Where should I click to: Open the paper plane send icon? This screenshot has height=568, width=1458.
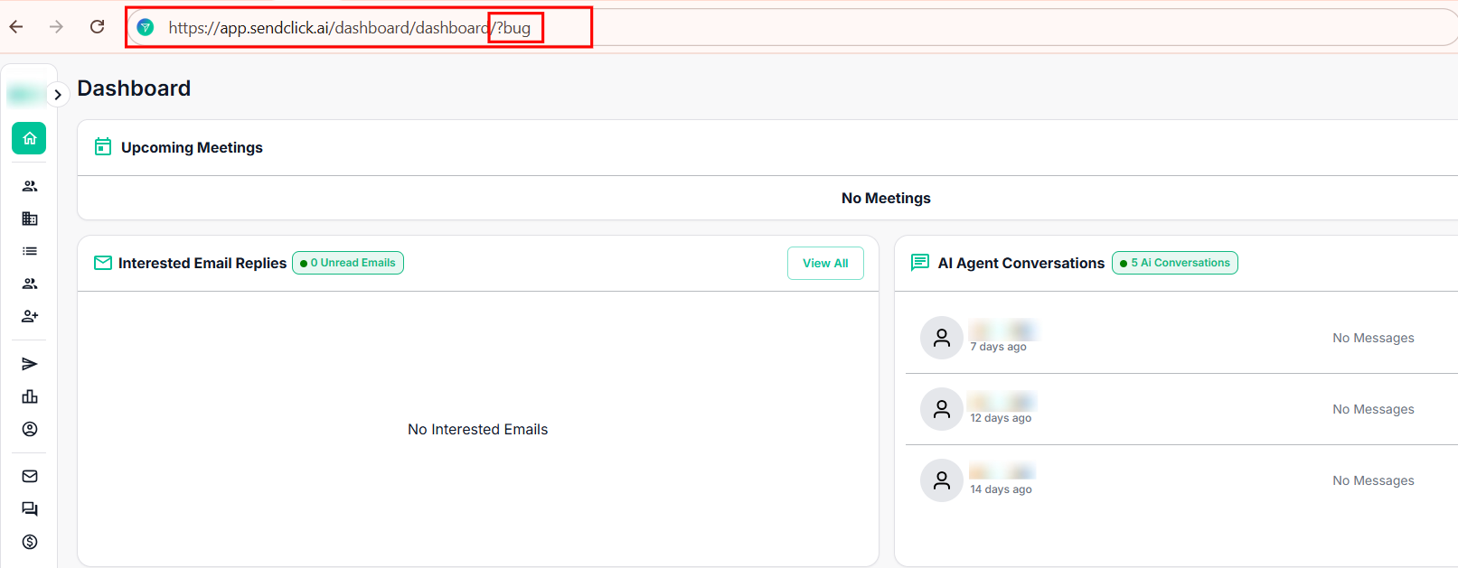30,364
